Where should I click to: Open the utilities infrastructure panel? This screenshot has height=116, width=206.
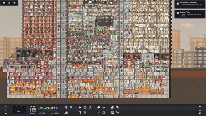tap(117, 107)
